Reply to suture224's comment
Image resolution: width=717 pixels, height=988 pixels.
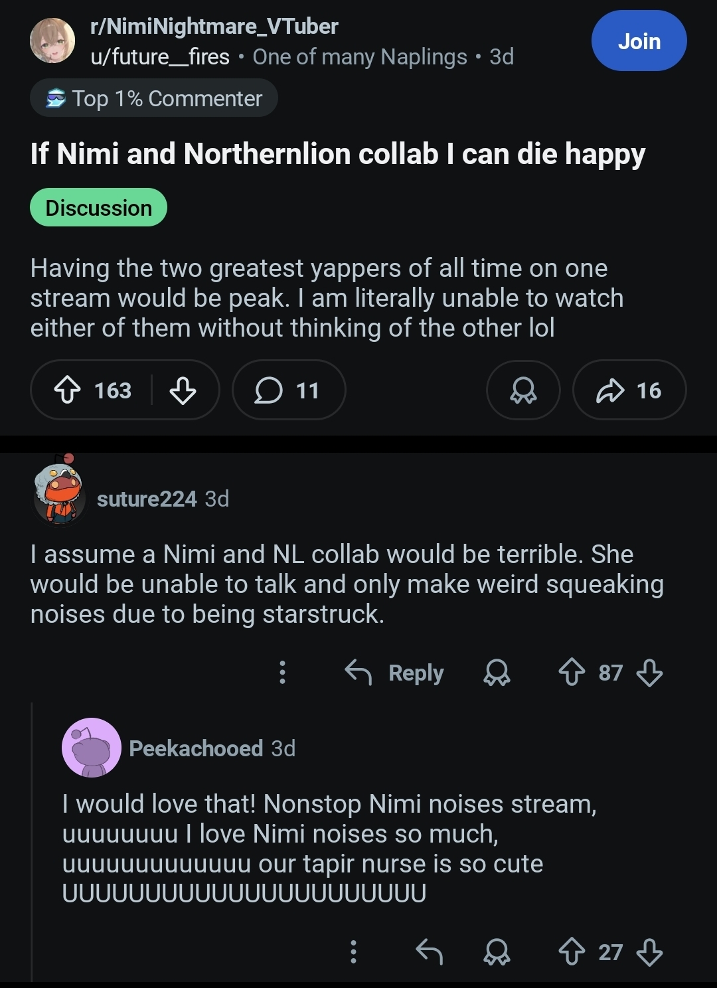click(x=394, y=673)
